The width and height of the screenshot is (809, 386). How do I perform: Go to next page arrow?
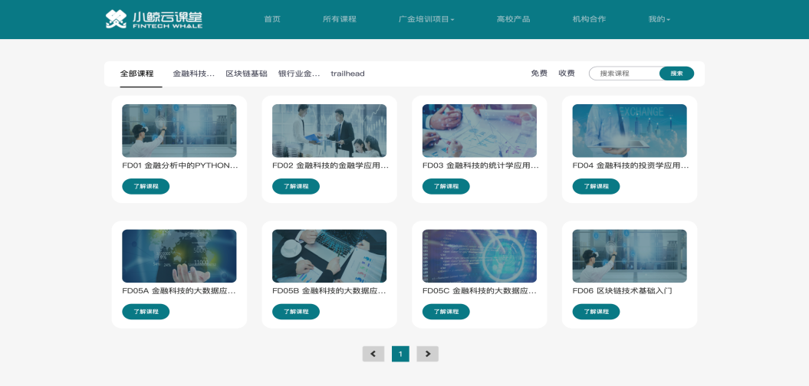427,354
